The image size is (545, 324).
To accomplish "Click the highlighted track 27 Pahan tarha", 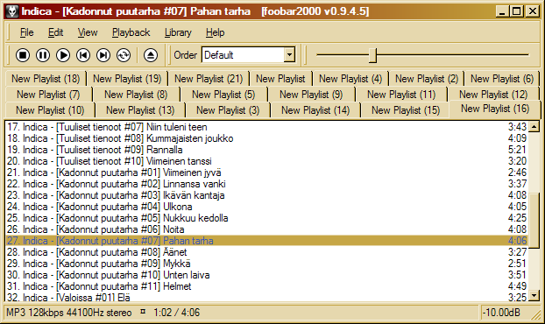I will coord(267,241).
